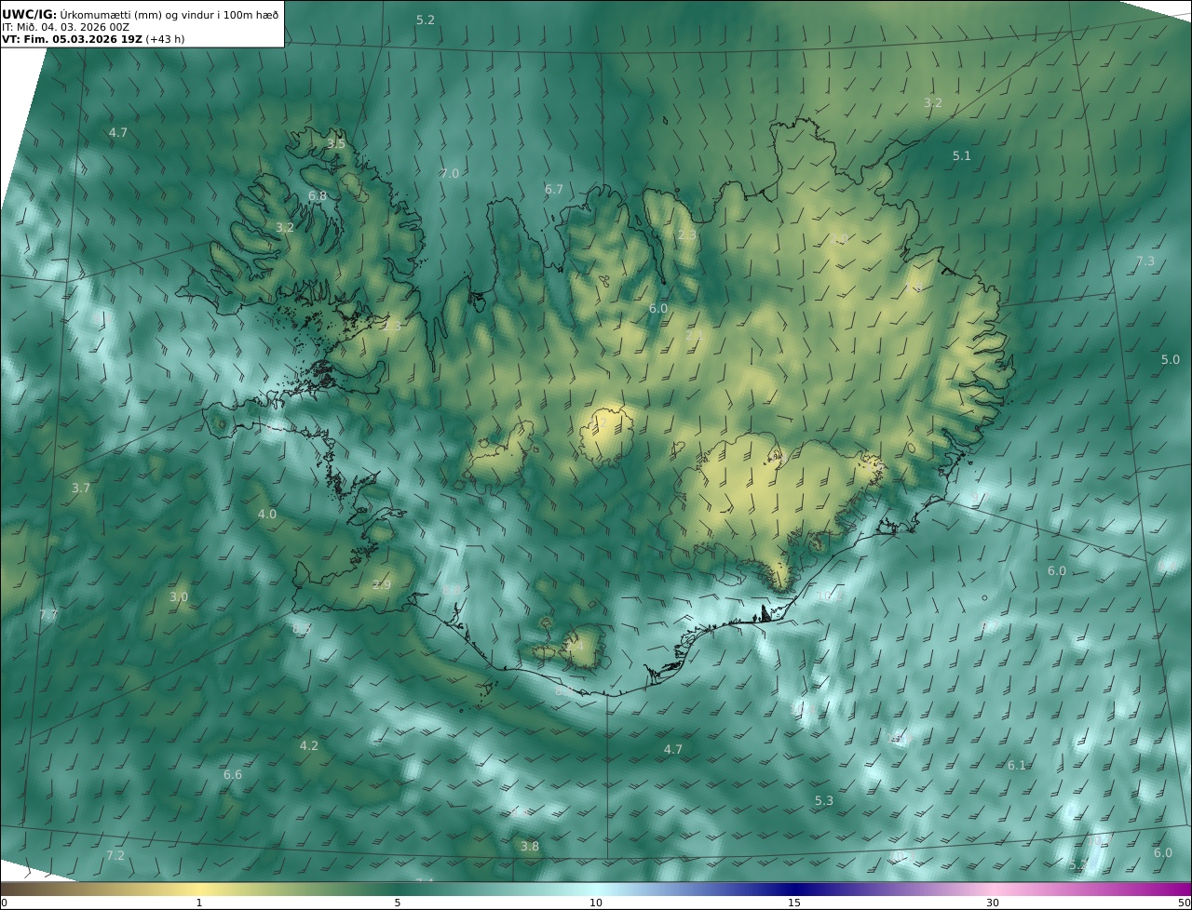This screenshot has height=910, width=1192.
Task: Select the 'VT: Fim. 05.03.2026 19Z (+43 h)' line
Action: click(93, 39)
